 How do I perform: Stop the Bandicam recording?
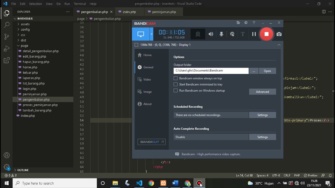pos(266,34)
